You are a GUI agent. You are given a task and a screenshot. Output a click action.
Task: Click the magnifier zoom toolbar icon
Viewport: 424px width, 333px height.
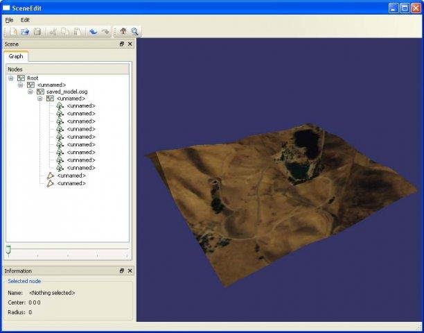click(135, 31)
